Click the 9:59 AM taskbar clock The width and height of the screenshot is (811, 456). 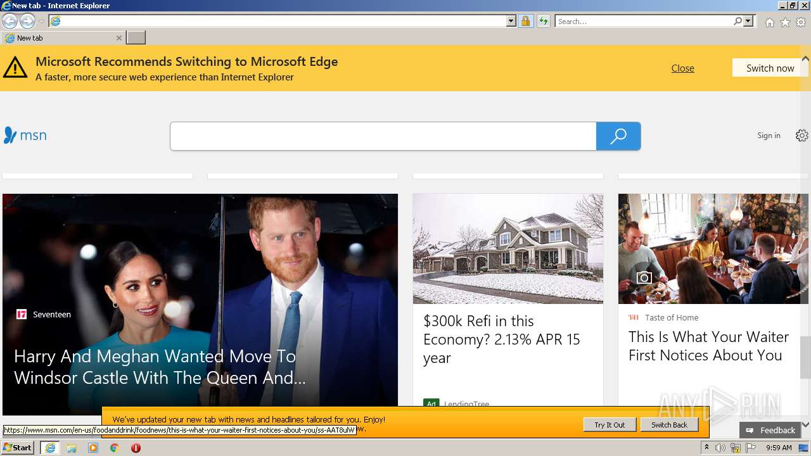[x=779, y=448]
